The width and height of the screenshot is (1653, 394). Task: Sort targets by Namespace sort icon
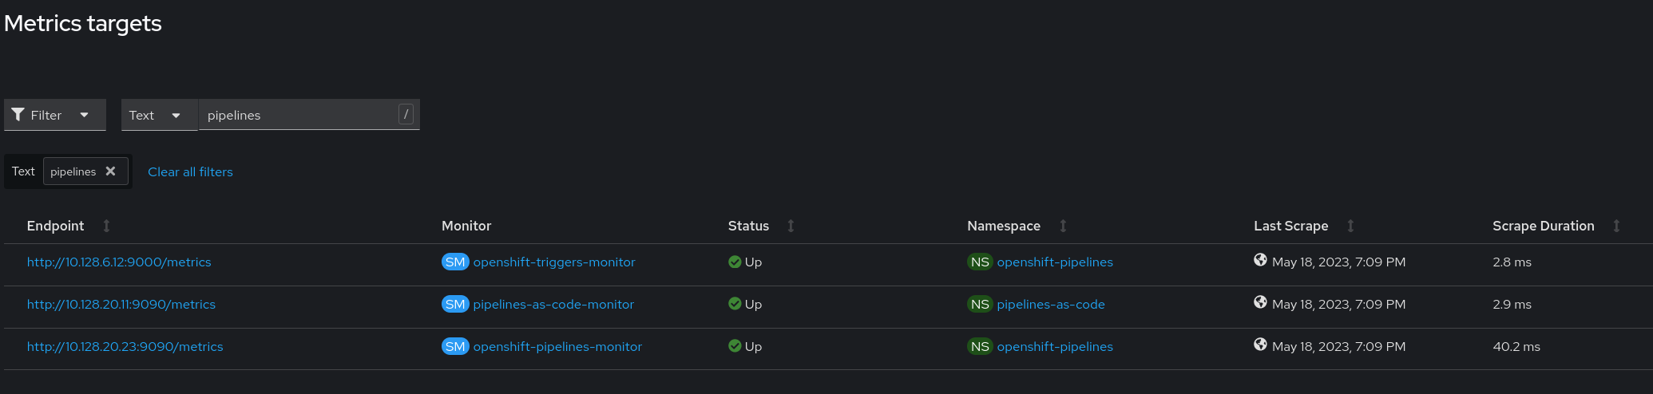[x=1063, y=226]
